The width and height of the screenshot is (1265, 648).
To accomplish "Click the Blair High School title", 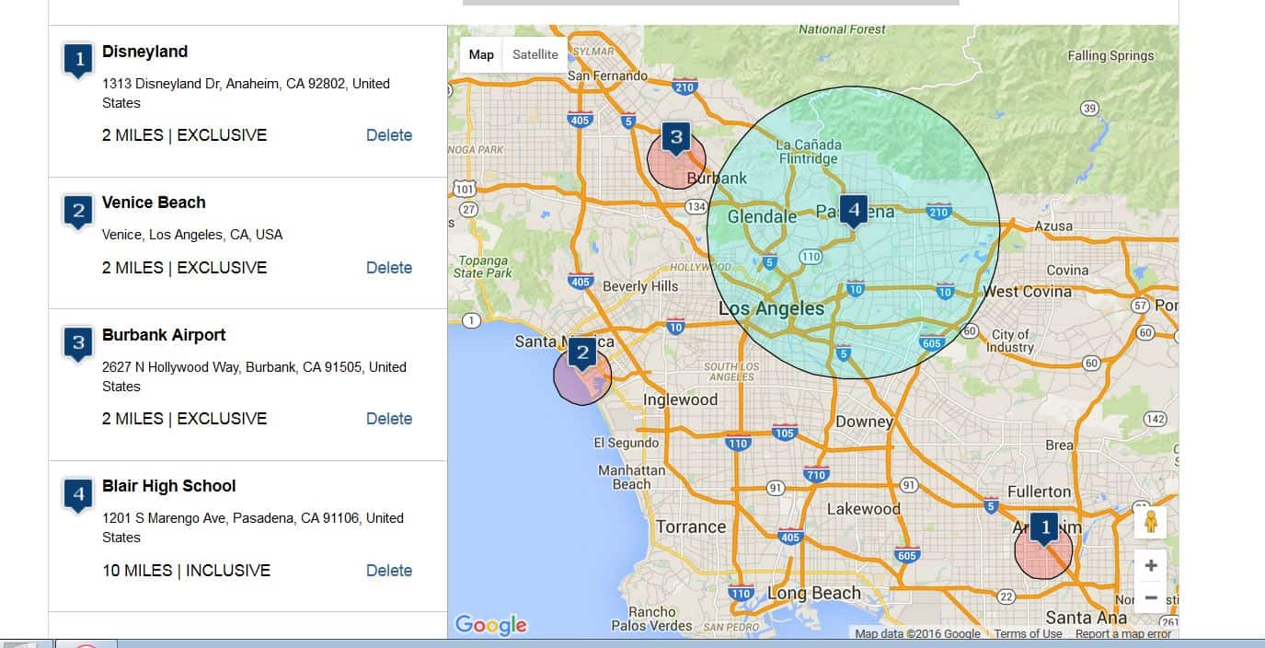I will coord(168,486).
